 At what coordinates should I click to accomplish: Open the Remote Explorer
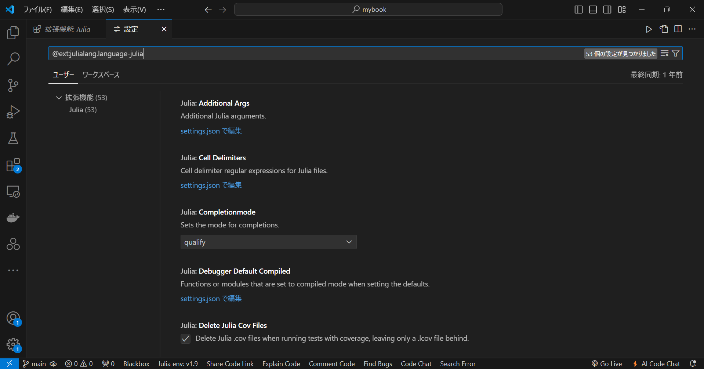[13, 191]
